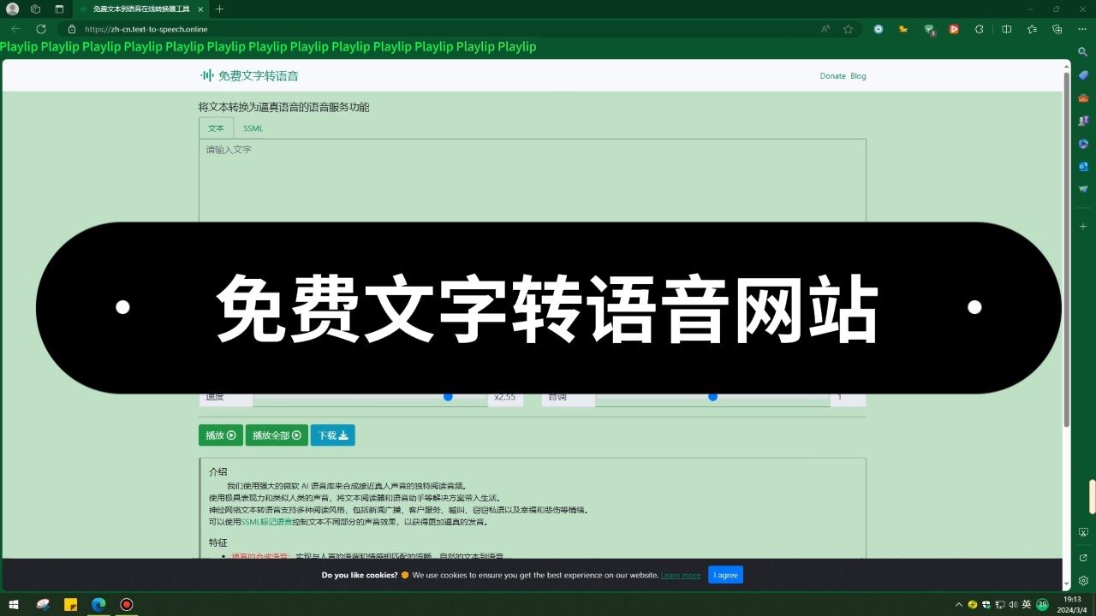This screenshot has width=1096, height=616.
Task: Open the browser three-dot settings menu
Action: [x=1082, y=28]
